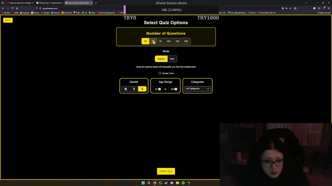Image resolution: width=332 pixels, height=186 pixels.
Task: Open the Windows Start menu
Action: point(143,183)
